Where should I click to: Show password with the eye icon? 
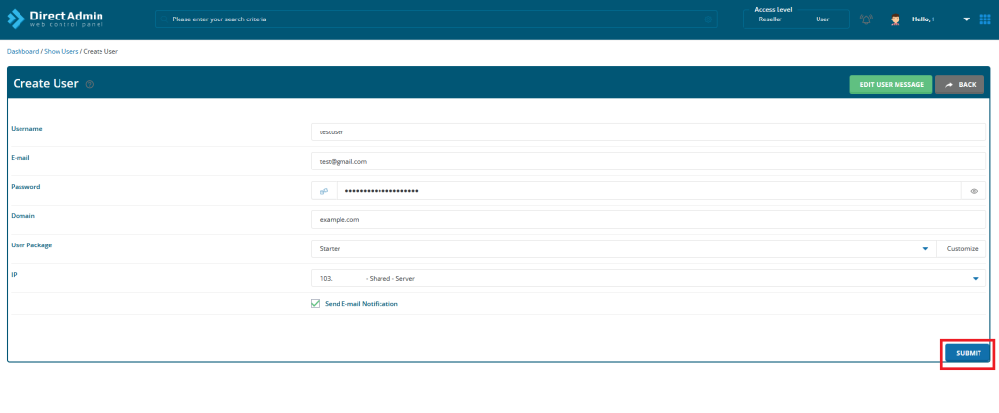(974, 191)
